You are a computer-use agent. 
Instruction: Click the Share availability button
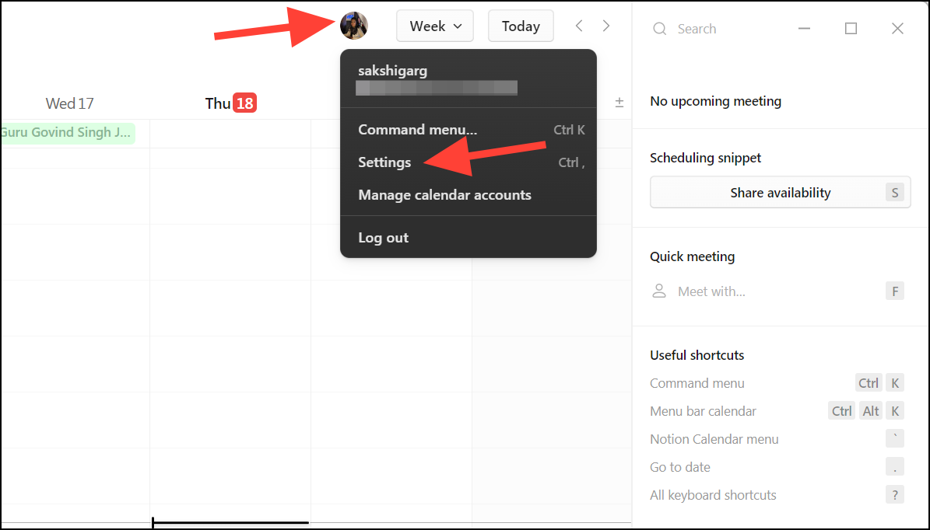[x=780, y=193]
